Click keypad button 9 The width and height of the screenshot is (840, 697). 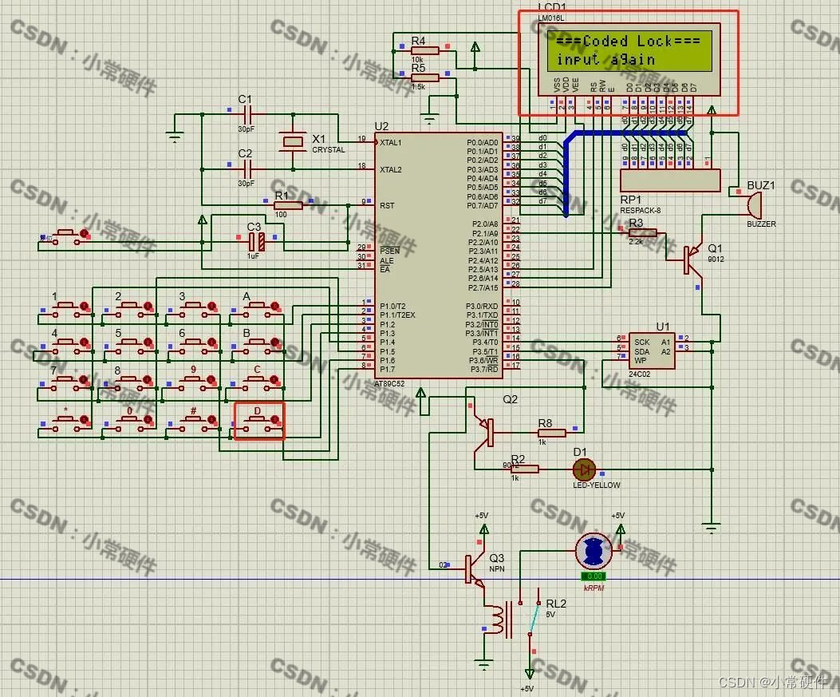(194, 382)
